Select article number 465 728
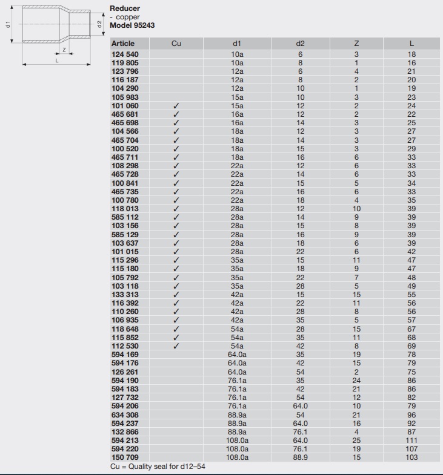 tap(125, 174)
